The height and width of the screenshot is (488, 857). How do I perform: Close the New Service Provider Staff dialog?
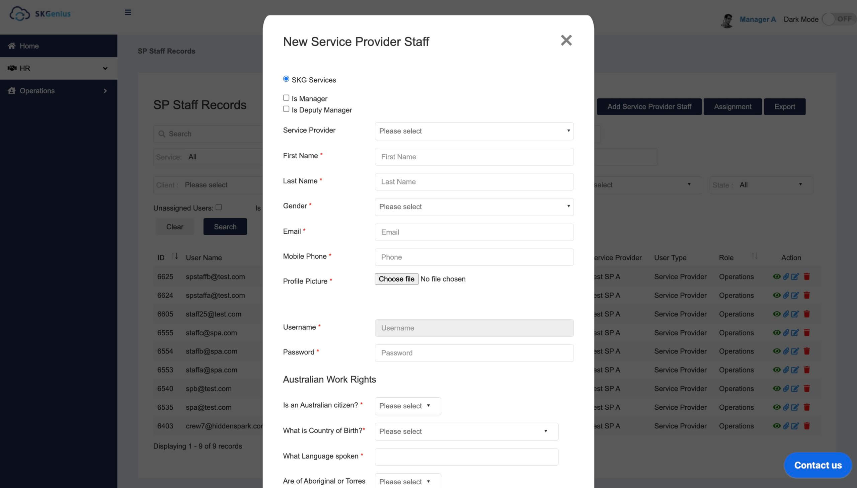[x=566, y=40]
